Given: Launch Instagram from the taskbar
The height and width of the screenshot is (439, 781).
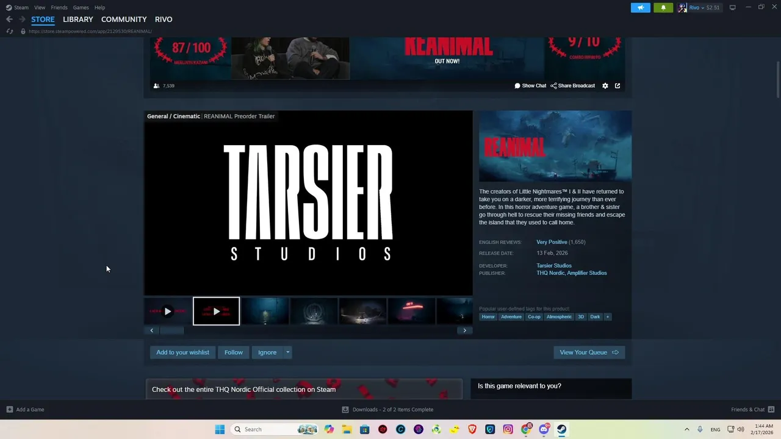Looking at the screenshot, I should pos(508,429).
